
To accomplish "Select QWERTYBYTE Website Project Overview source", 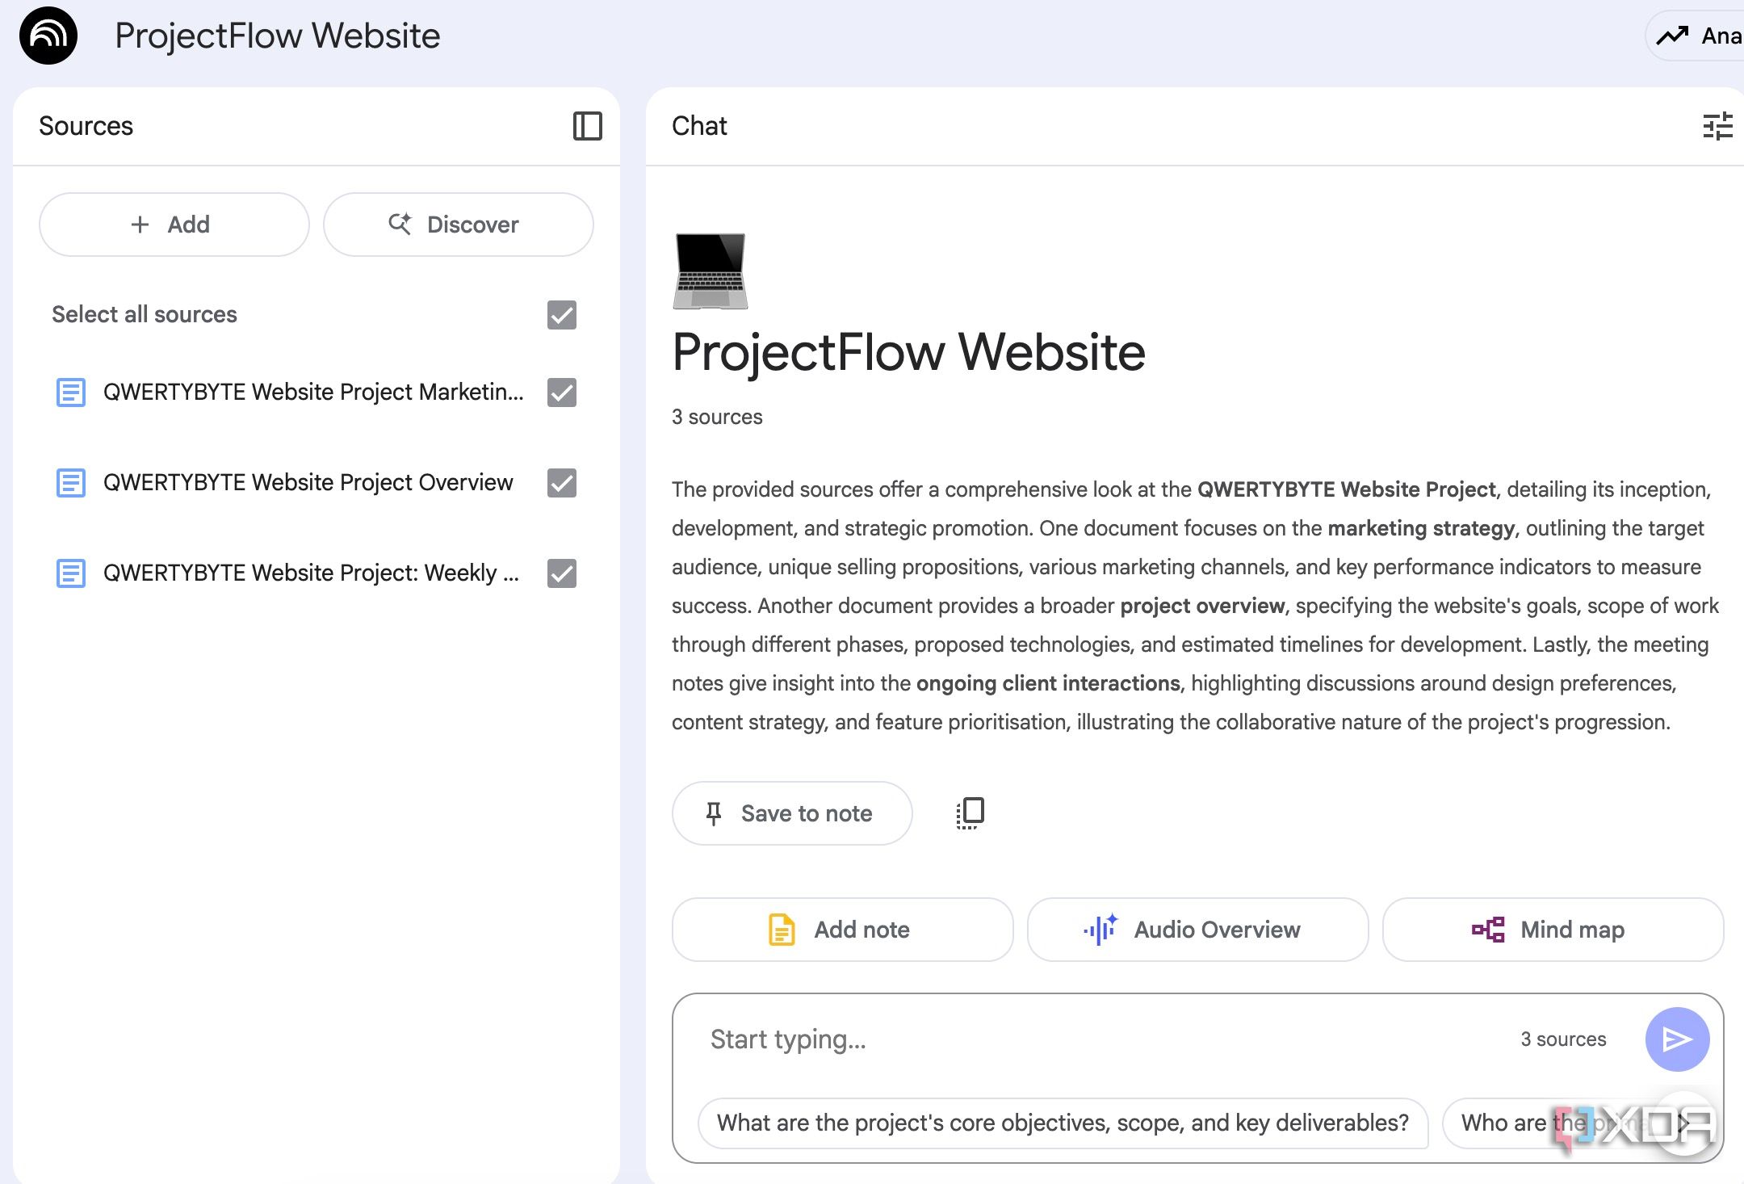I will click(308, 483).
